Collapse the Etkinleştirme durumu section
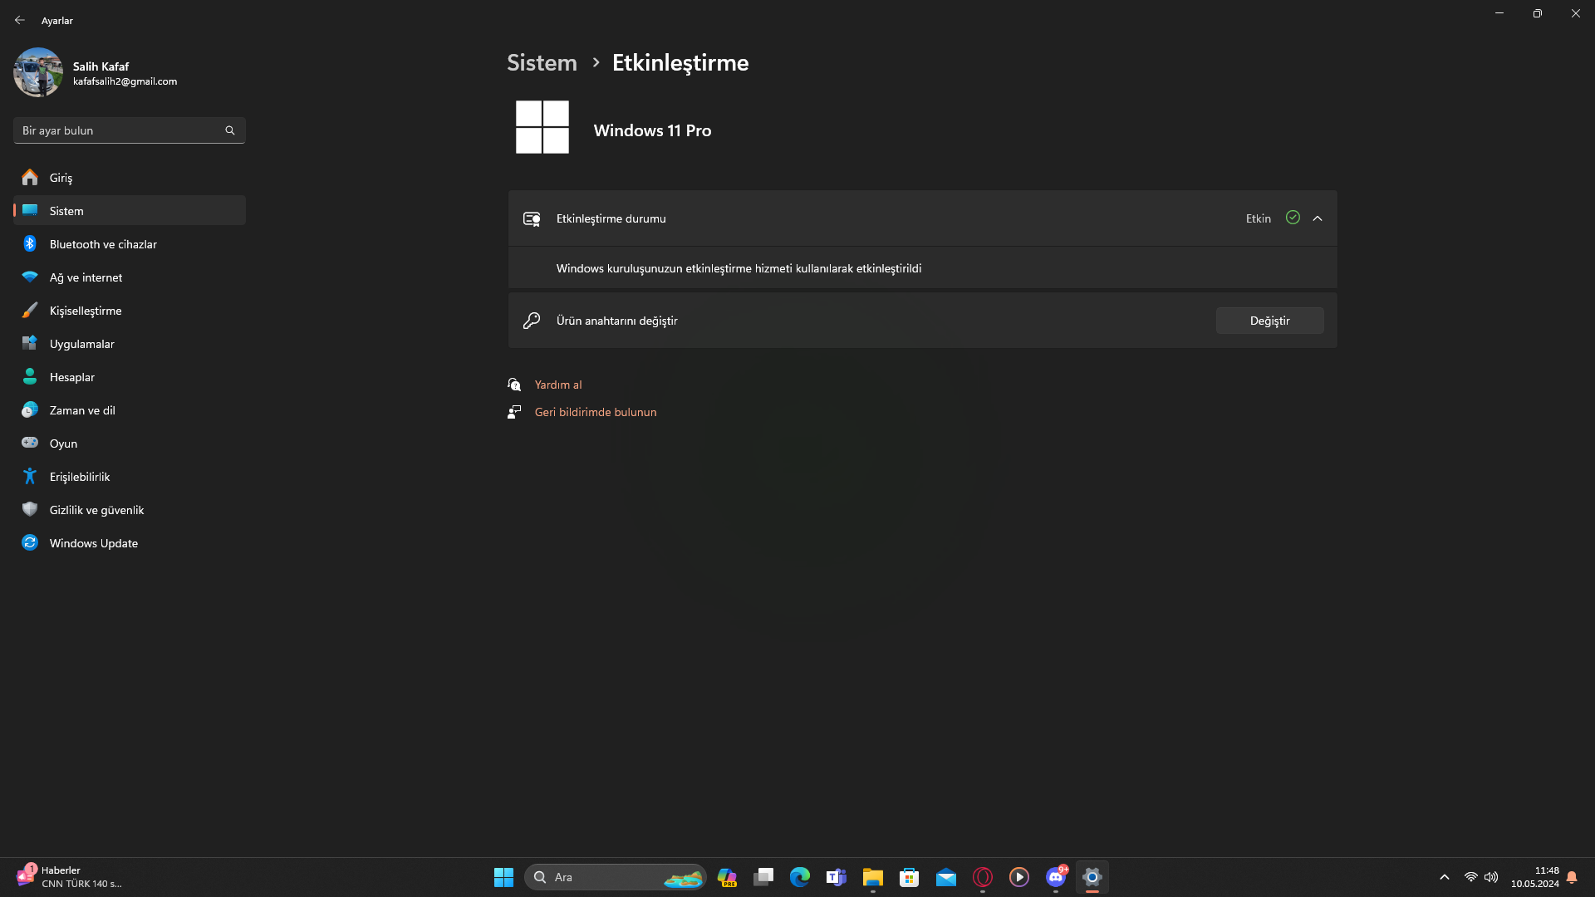Viewport: 1595px width, 897px height. click(1318, 218)
